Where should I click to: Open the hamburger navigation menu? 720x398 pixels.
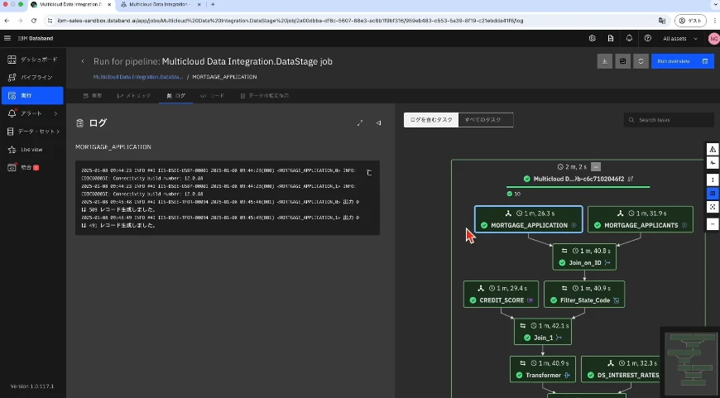tap(7, 39)
